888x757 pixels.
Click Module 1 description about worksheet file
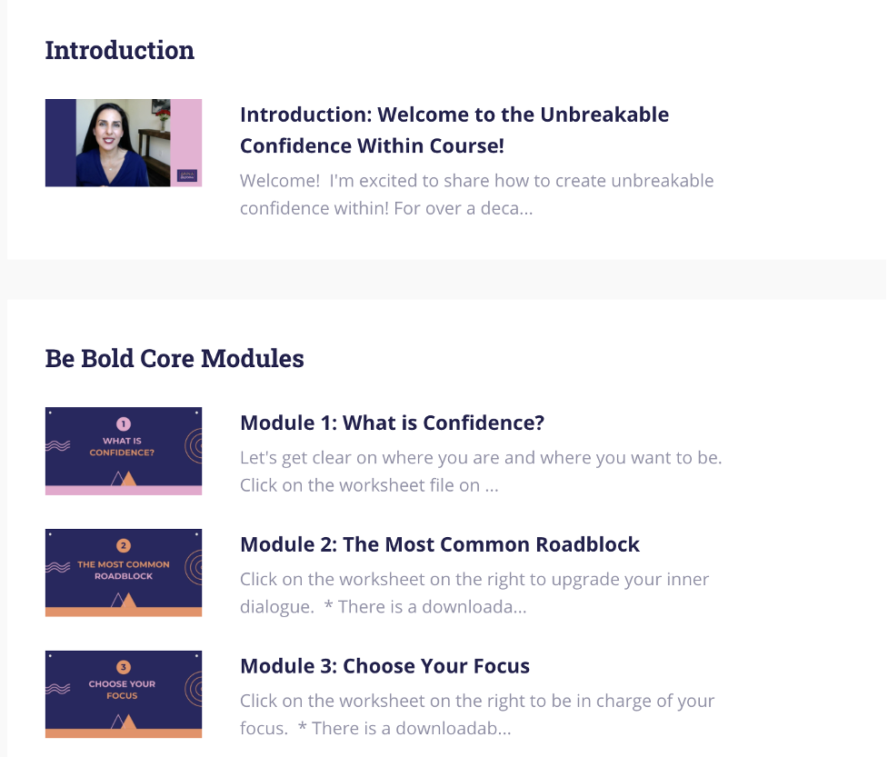click(481, 471)
